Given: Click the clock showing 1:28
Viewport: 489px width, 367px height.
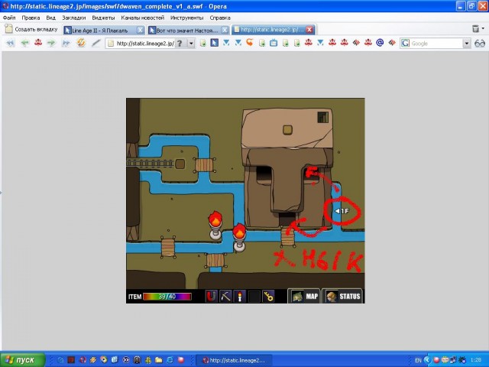Looking at the screenshot, I should pos(475,360).
